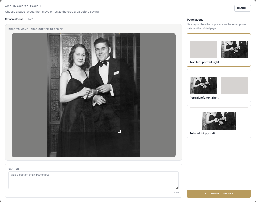
Task: Click the Cancel button
Action: pyautogui.click(x=243, y=8)
